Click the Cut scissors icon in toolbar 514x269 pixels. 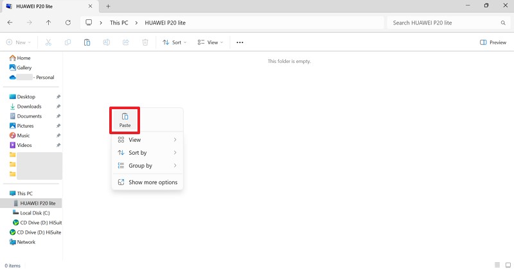pyautogui.click(x=48, y=42)
